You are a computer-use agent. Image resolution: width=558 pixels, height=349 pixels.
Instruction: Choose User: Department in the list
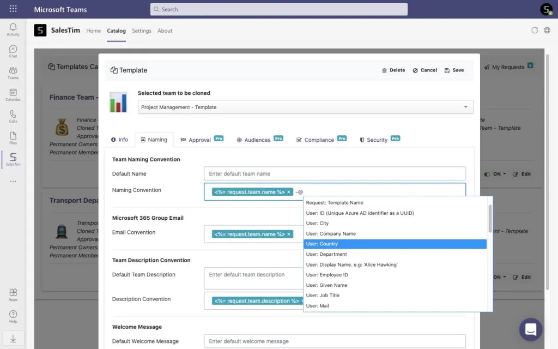(395, 254)
